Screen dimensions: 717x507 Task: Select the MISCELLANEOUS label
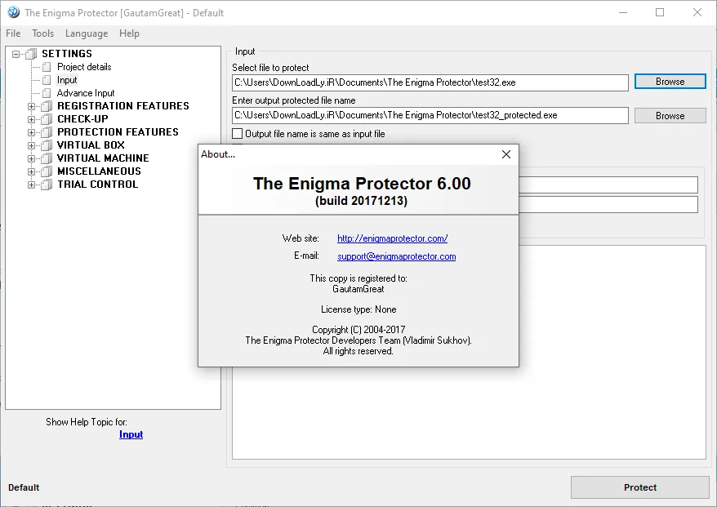(x=100, y=171)
